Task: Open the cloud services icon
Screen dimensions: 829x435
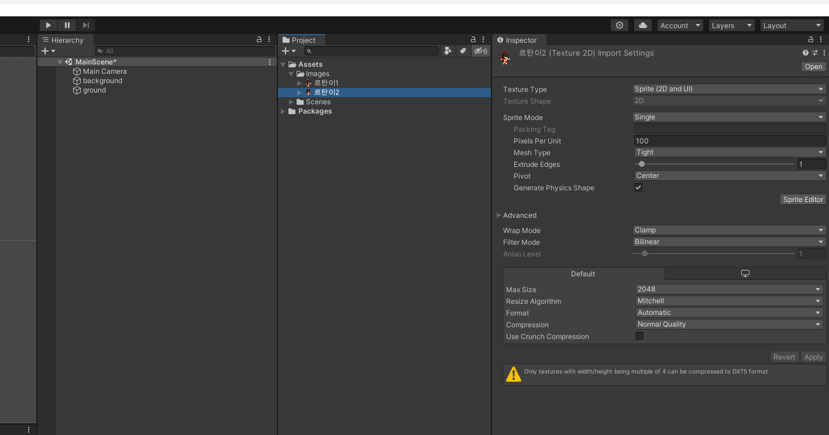Action: click(x=643, y=25)
